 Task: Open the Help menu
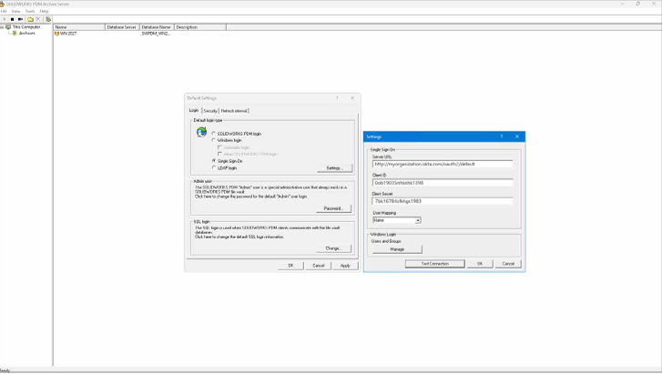pos(44,12)
